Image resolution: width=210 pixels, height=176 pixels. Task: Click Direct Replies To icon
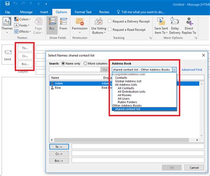[189, 21]
